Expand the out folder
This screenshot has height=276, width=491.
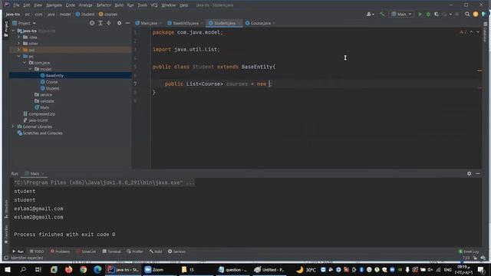click(18, 50)
